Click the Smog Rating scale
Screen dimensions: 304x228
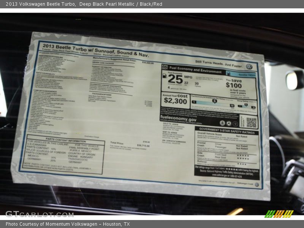(x=247, y=104)
